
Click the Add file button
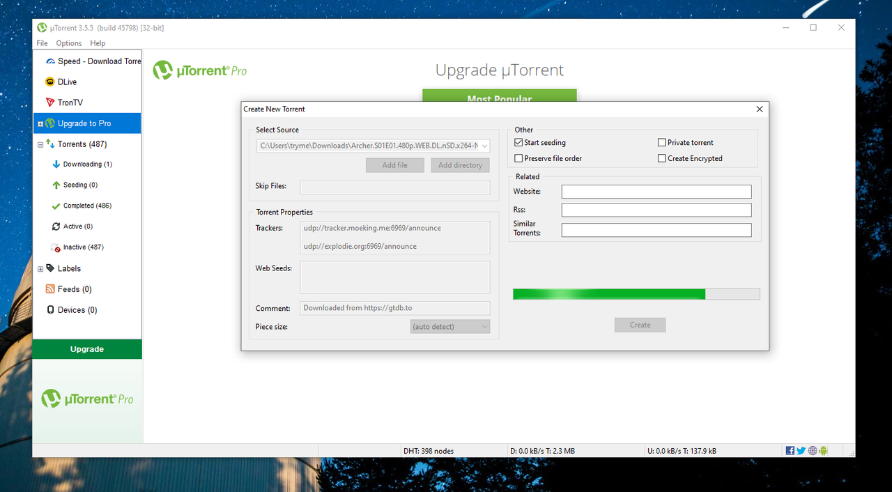tap(395, 165)
